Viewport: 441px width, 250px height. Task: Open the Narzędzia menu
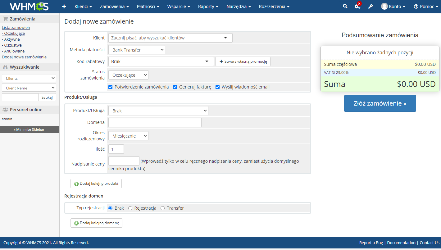pos(239,7)
